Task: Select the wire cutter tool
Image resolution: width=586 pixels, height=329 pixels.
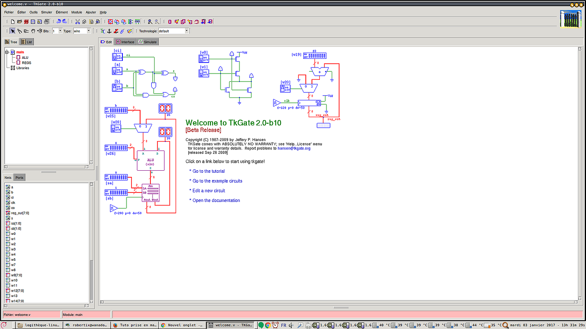Action: (x=19, y=31)
